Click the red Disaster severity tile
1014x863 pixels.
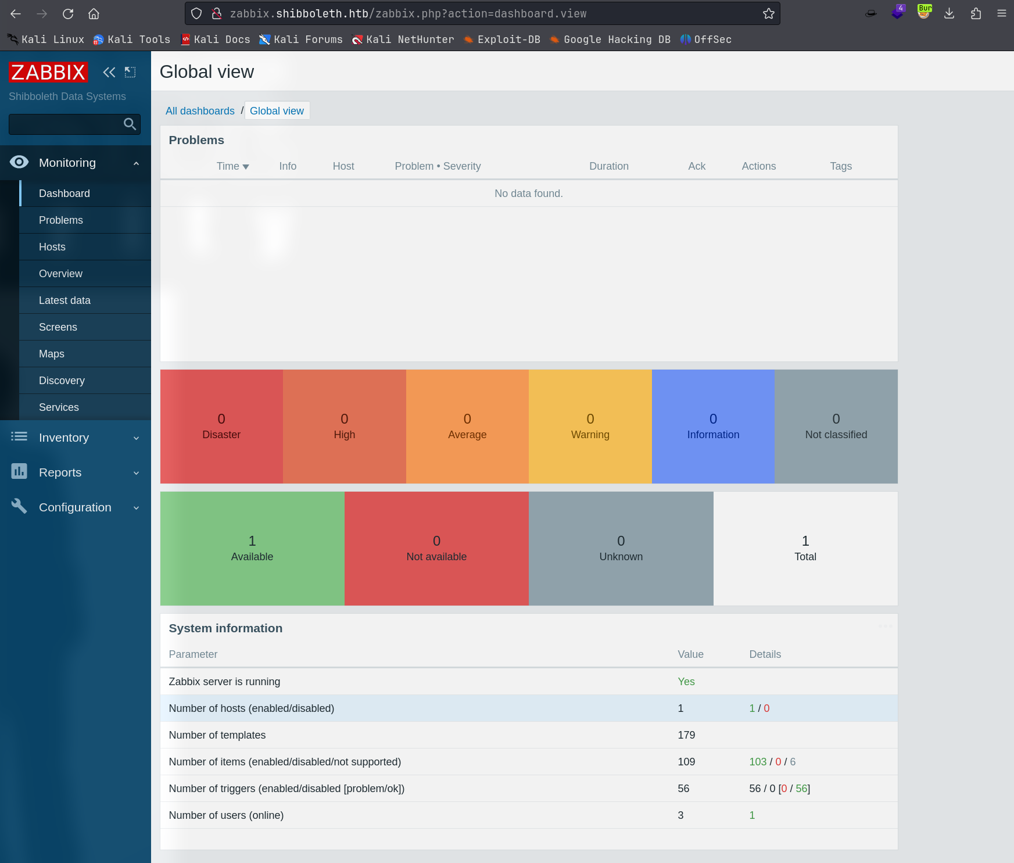pyautogui.click(x=221, y=427)
